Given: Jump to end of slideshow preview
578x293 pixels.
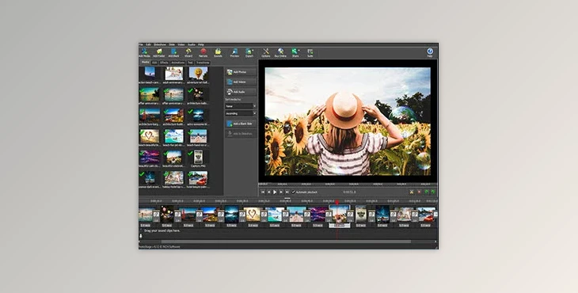Looking at the screenshot, I should tap(287, 192).
